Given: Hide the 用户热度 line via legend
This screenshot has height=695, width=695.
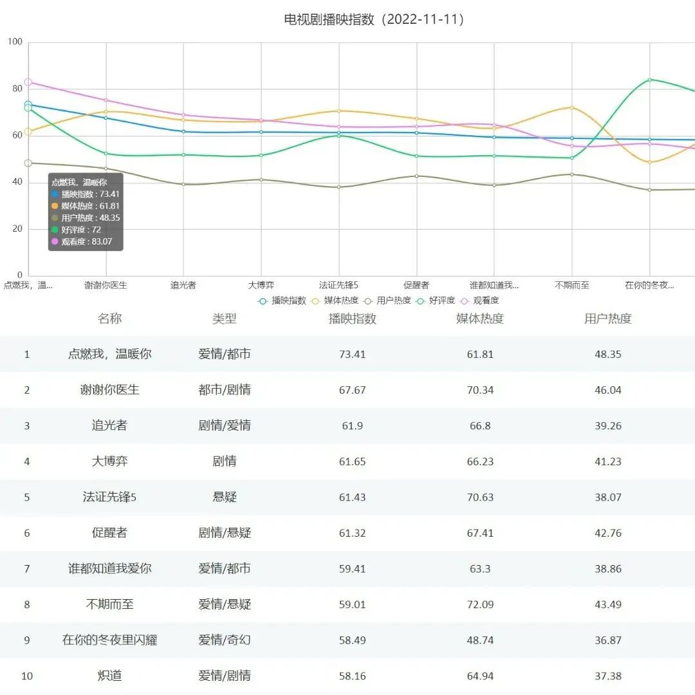Looking at the screenshot, I should coord(387,301).
